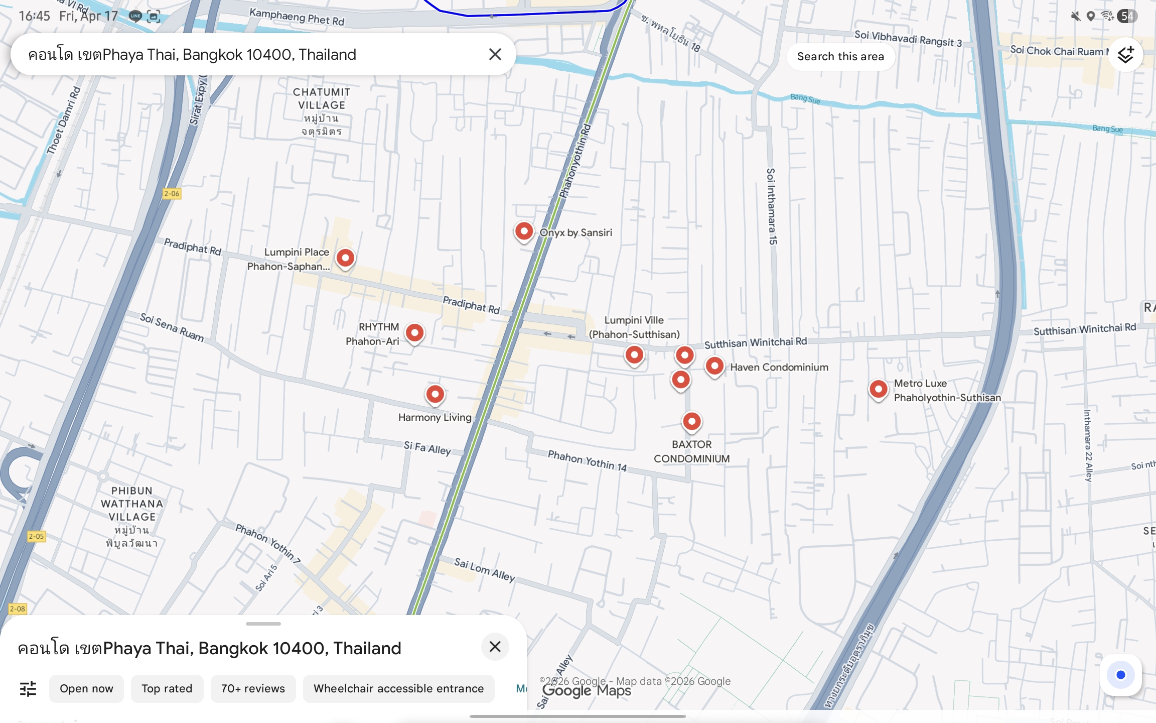
Task: Select the Metro Luxe Phaholyothin-Suthisan pin
Action: (878, 390)
